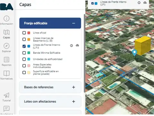The width and height of the screenshot is (154, 116).
Task: Open the Normativas book icon
Action: (6, 73)
